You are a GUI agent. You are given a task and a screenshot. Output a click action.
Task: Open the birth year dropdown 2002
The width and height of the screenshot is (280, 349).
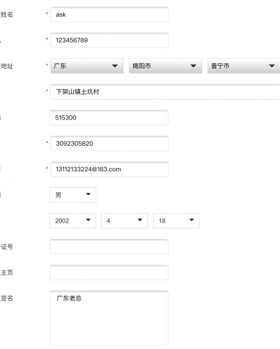point(73,221)
